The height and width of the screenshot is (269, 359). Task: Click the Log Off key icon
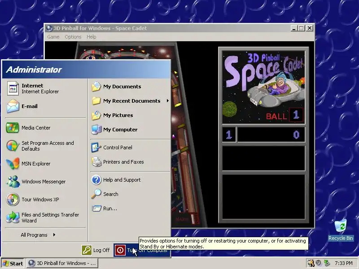point(87,250)
